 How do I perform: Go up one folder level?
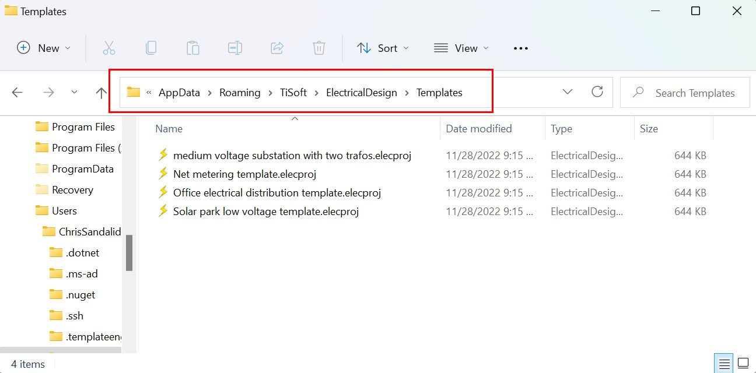pos(101,93)
